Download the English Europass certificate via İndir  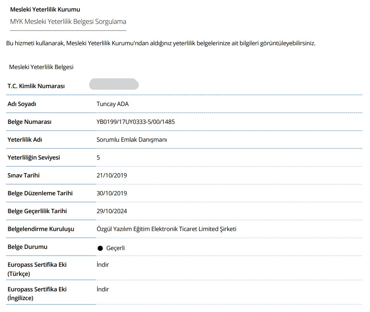click(103, 289)
